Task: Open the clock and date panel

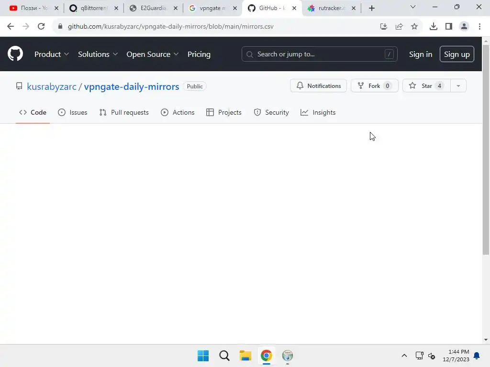Action: [456, 356]
